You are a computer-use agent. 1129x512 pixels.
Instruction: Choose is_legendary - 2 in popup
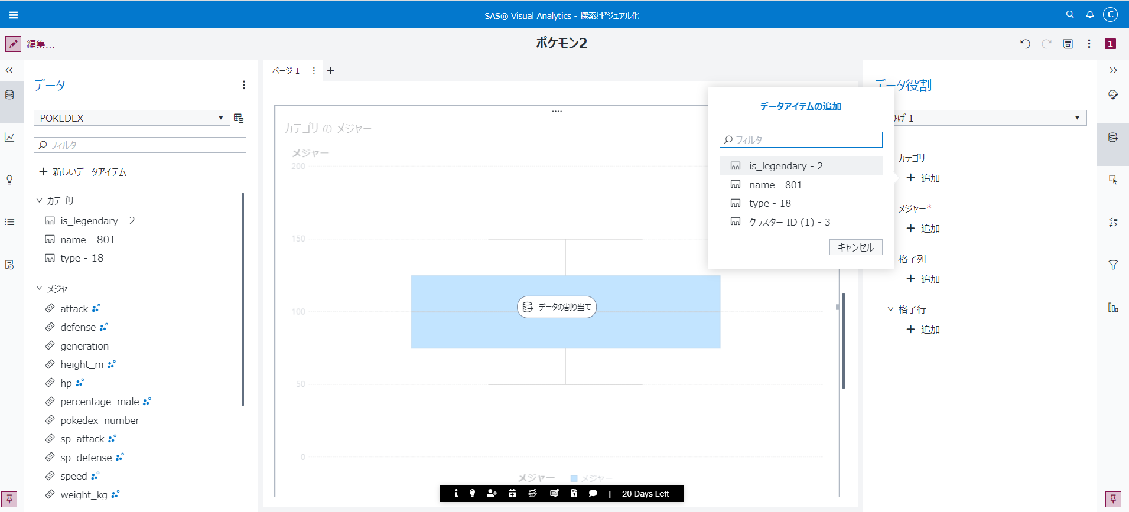point(801,166)
